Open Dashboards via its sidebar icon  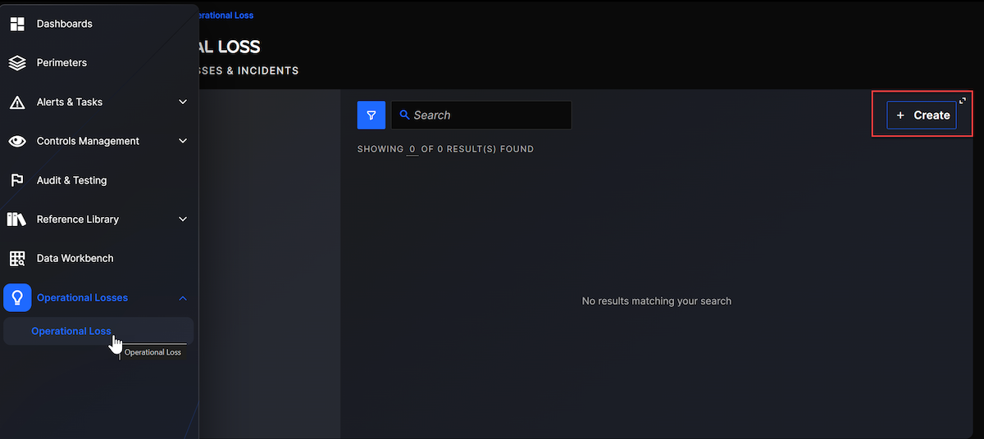click(x=17, y=24)
